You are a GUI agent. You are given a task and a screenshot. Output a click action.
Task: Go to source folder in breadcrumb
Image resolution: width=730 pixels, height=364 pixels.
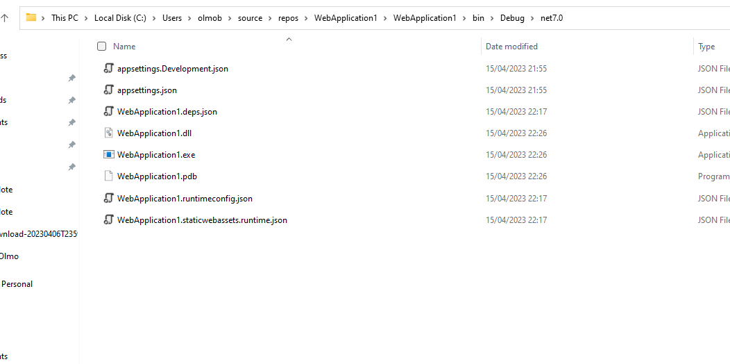coord(250,18)
